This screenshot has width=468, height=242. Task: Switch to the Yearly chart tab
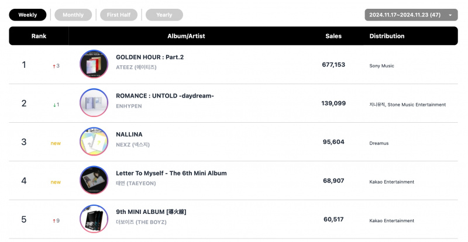click(164, 15)
